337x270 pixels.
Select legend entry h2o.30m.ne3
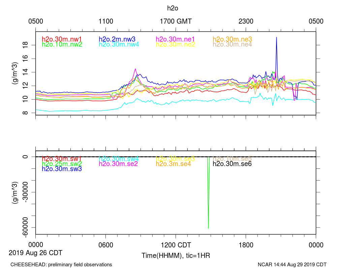(x=232, y=39)
